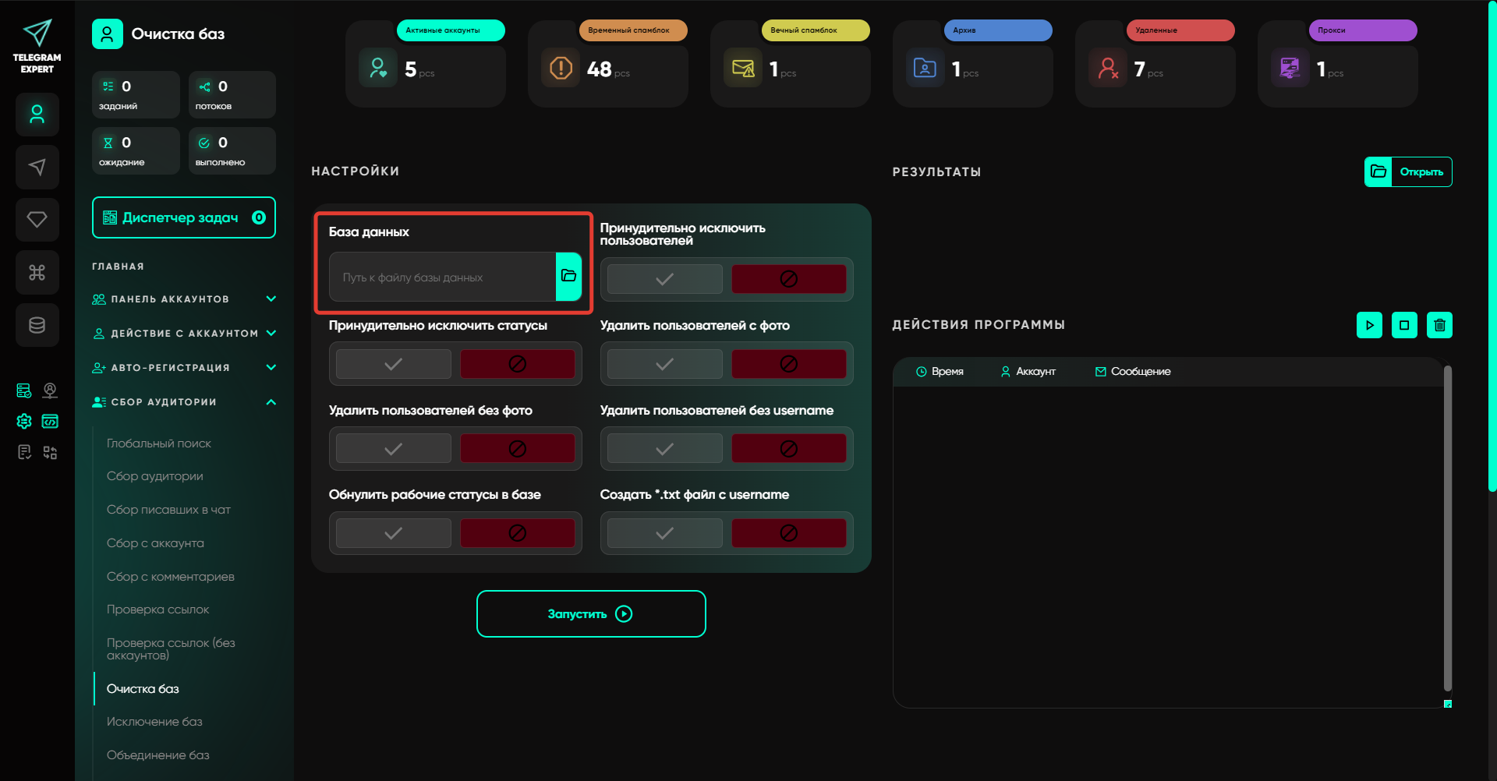Click the trash icon in program actions

[1439, 325]
